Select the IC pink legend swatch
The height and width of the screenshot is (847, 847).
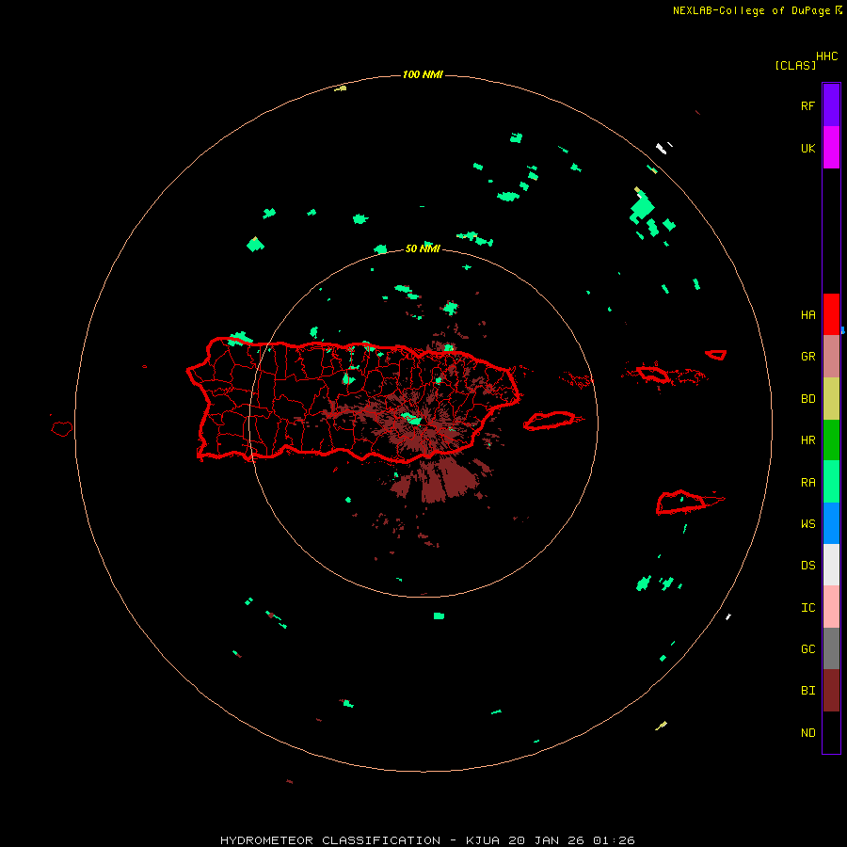831,607
